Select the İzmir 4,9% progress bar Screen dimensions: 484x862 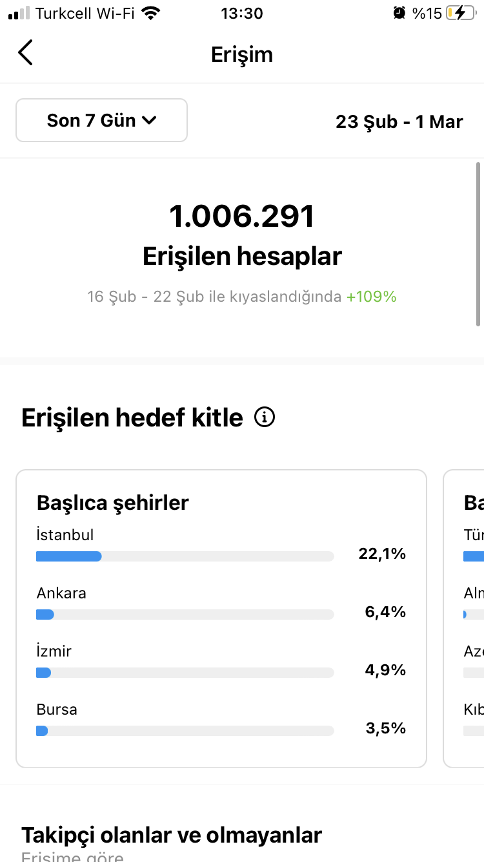click(185, 673)
